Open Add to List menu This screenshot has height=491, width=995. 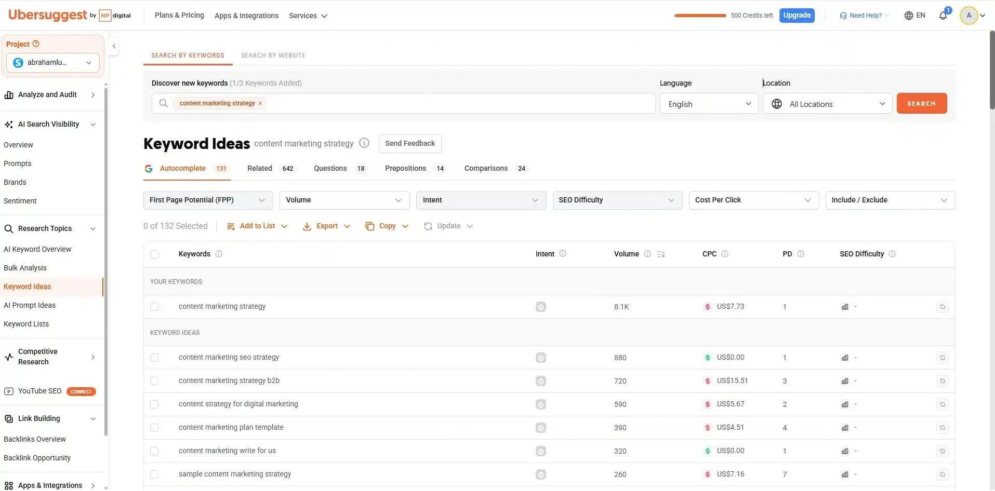[x=257, y=226]
